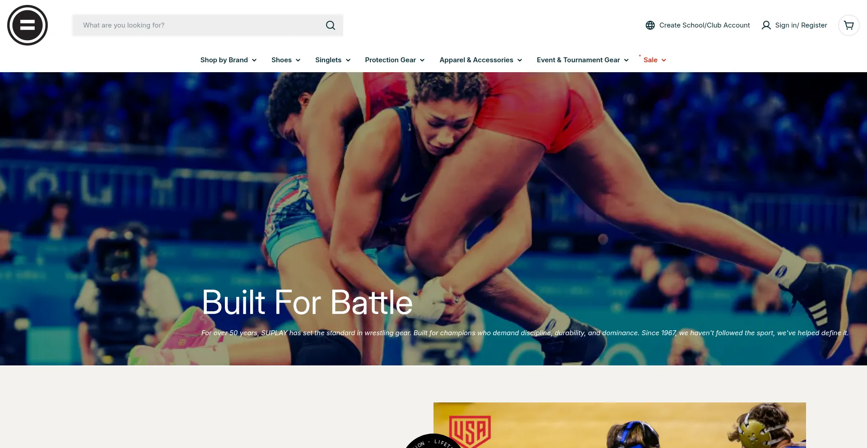
Task: Open the shopping cart icon
Action: click(849, 25)
